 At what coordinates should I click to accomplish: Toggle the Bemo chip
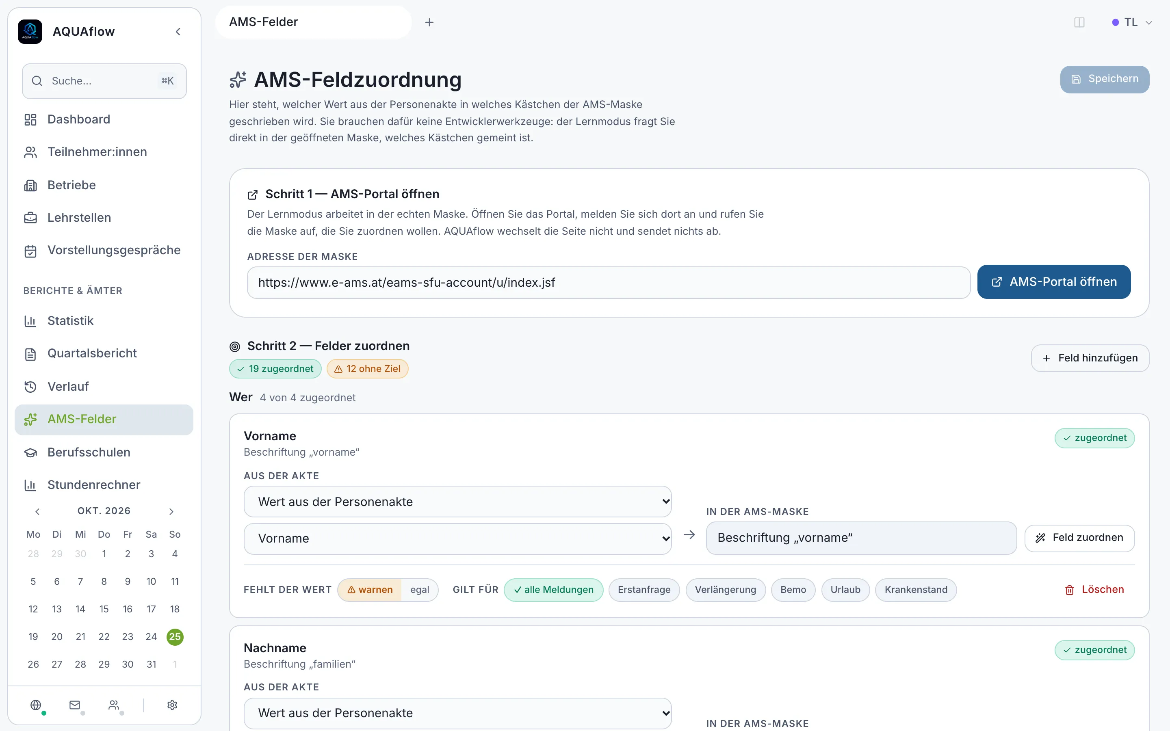coord(793,590)
